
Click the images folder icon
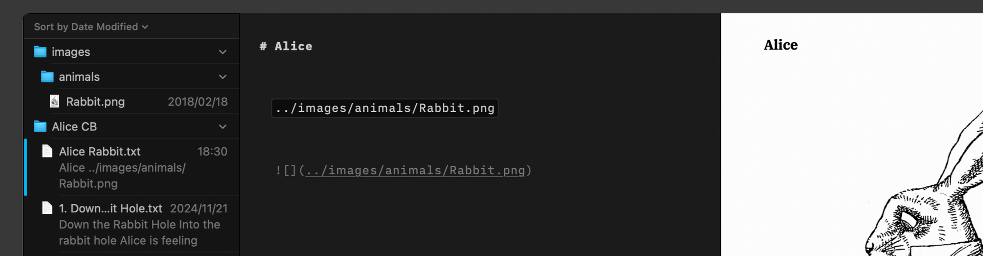(40, 51)
